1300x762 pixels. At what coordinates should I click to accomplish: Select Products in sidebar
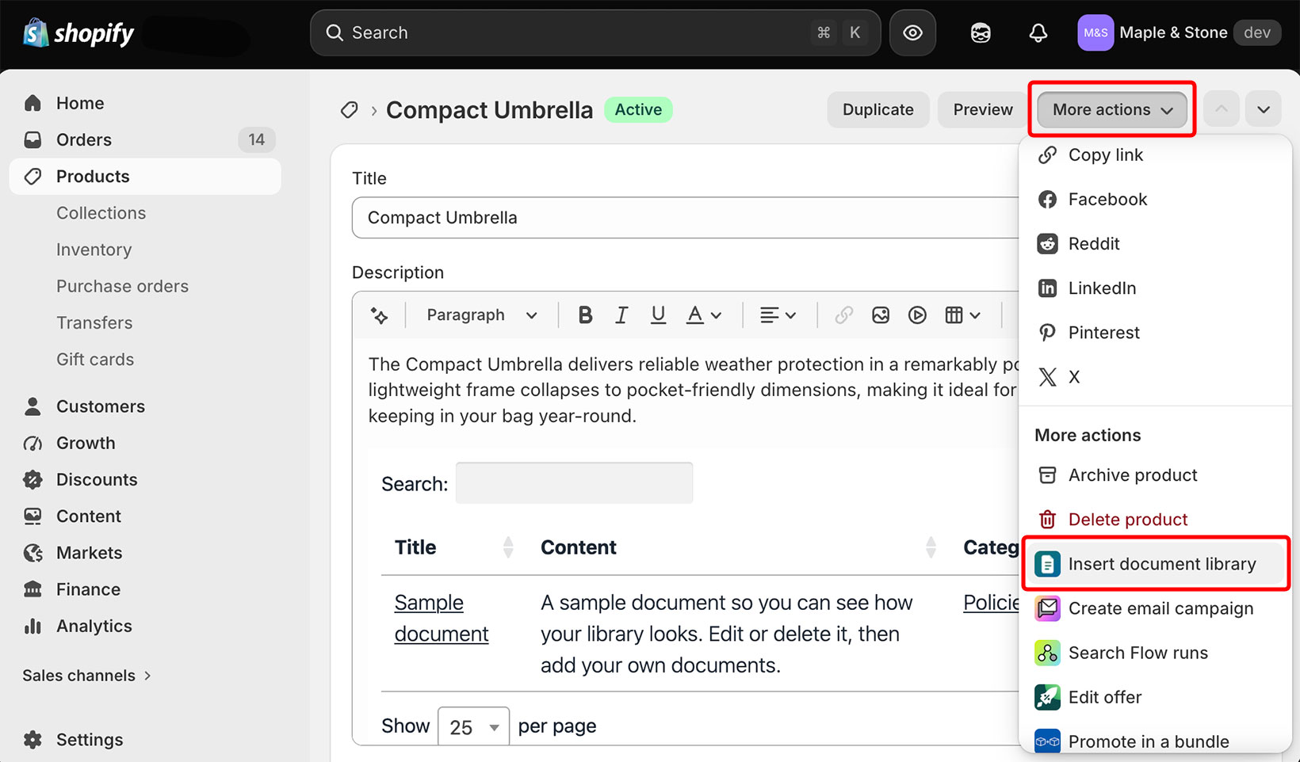[145, 176]
